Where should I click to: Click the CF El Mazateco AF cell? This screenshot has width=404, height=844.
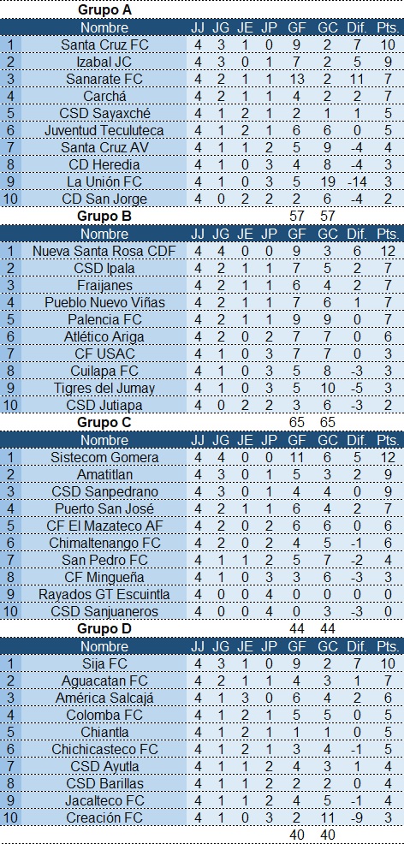coord(104,526)
